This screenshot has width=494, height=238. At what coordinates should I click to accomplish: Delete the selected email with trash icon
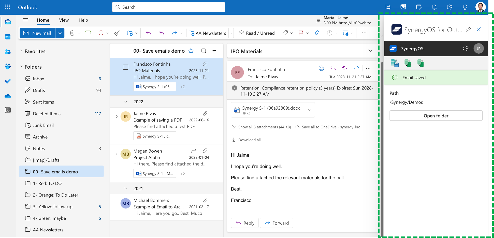click(x=72, y=33)
